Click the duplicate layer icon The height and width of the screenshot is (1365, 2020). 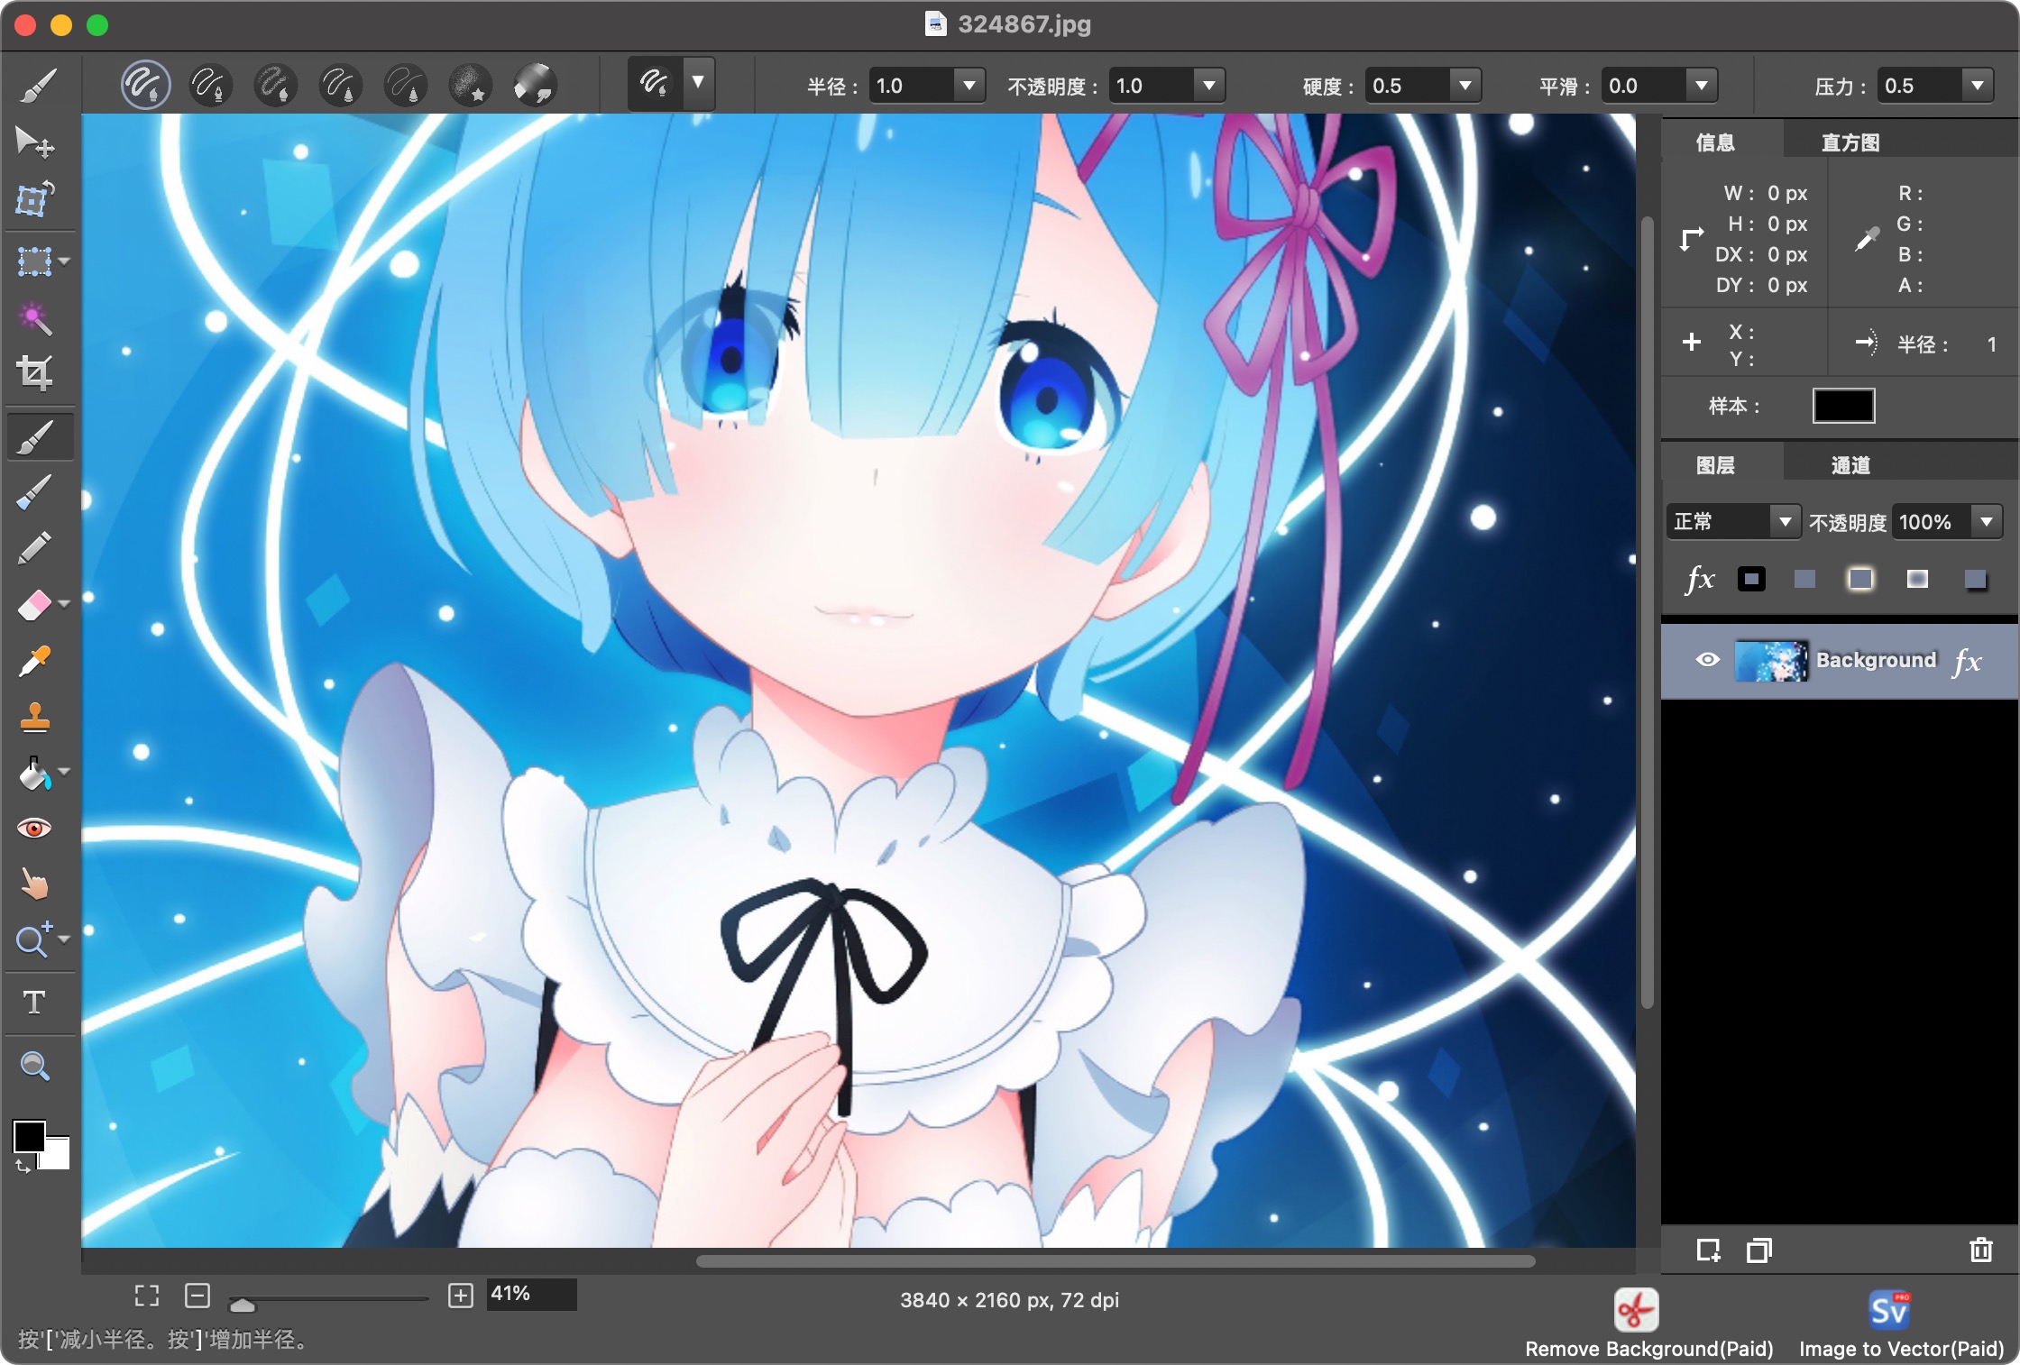[x=1758, y=1250]
